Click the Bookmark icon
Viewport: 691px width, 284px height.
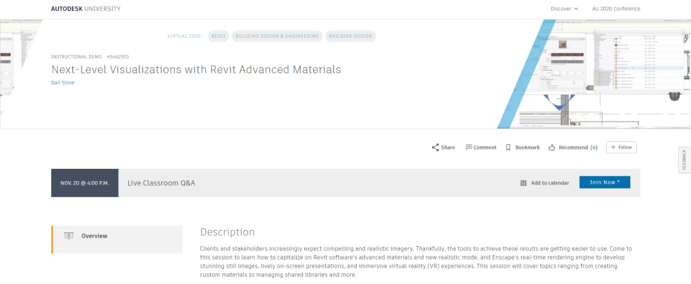pos(508,147)
